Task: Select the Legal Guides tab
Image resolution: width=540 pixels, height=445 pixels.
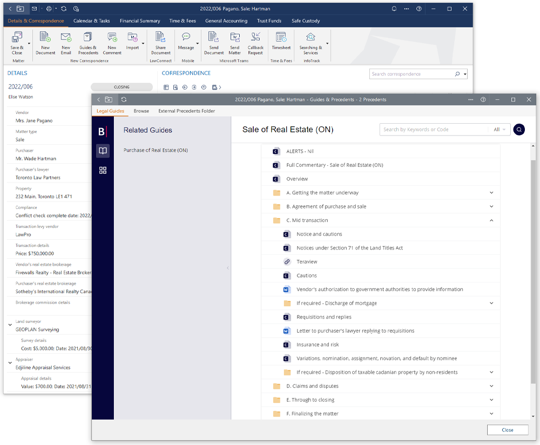Action: click(x=110, y=111)
